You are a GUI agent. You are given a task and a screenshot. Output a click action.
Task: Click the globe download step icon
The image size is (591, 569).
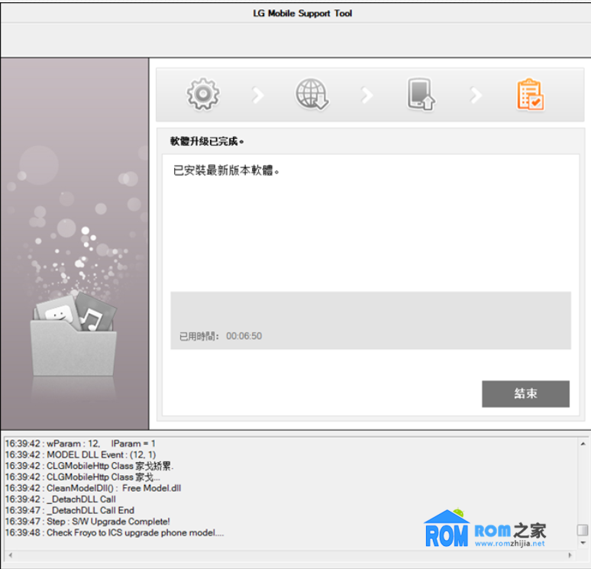point(312,94)
